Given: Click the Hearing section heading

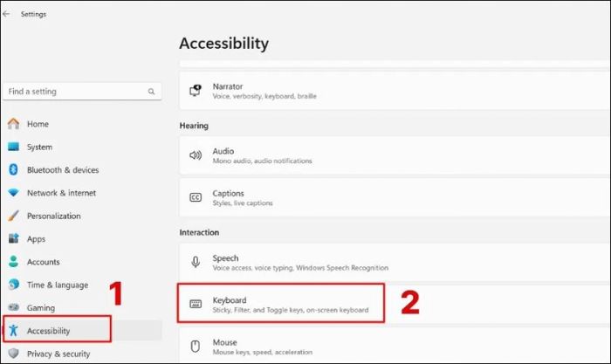Looking at the screenshot, I should (x=194, y=126).
